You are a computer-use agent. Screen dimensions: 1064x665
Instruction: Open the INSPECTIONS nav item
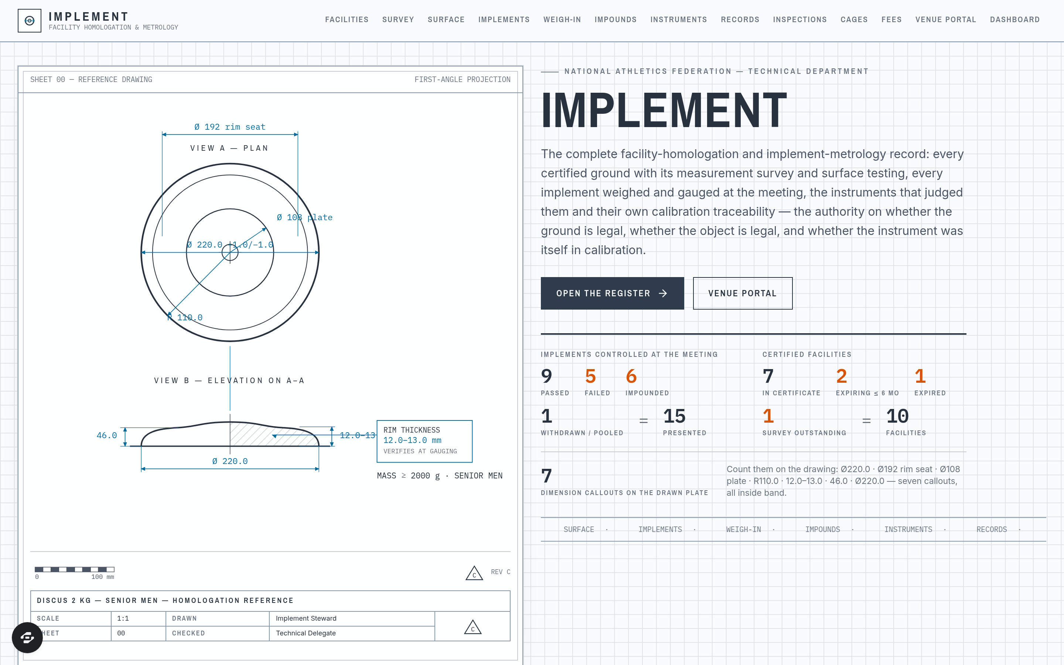800,20
